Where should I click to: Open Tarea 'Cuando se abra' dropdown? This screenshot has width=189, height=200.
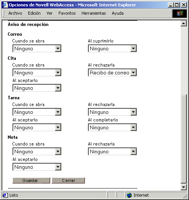pyautogui.click(x=37, y=112)
